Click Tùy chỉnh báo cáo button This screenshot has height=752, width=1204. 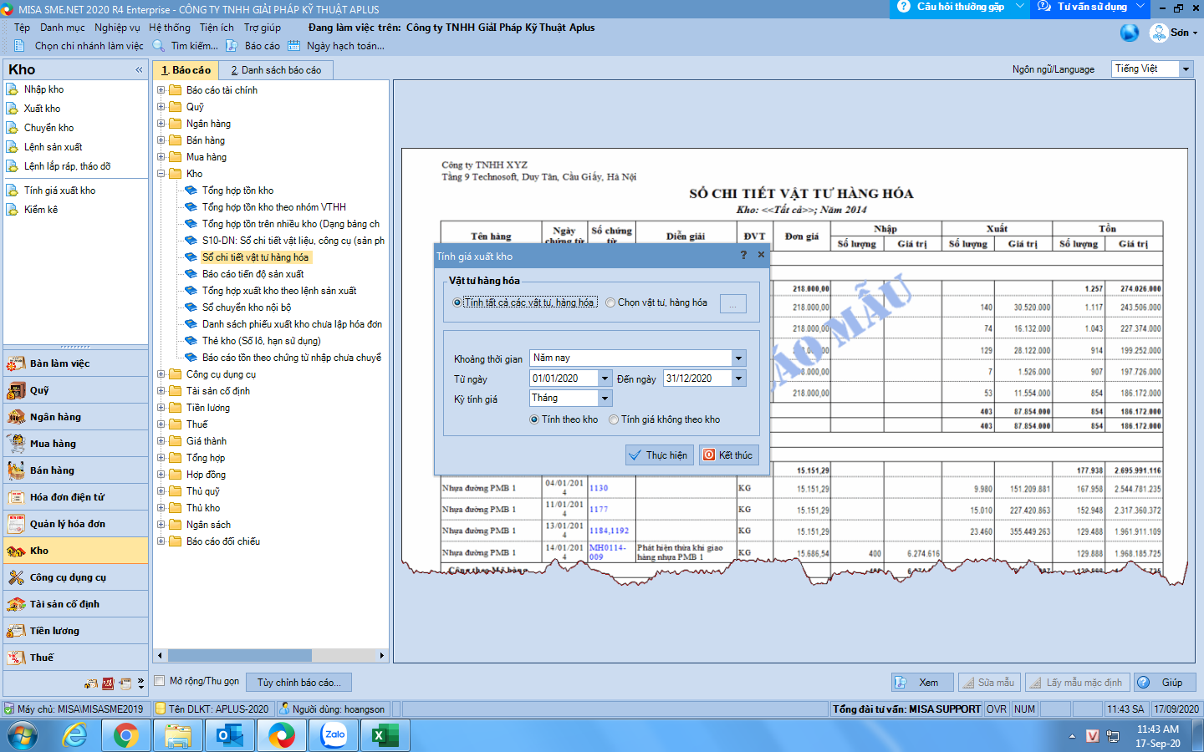tap(299, 683)
